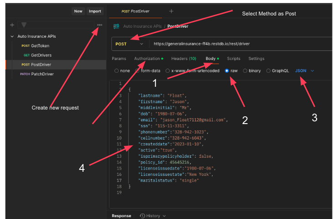Click the sidebar search field
The width and height of the screenshot is (333, 219).
pyautogui.click(x=56, y=25)
